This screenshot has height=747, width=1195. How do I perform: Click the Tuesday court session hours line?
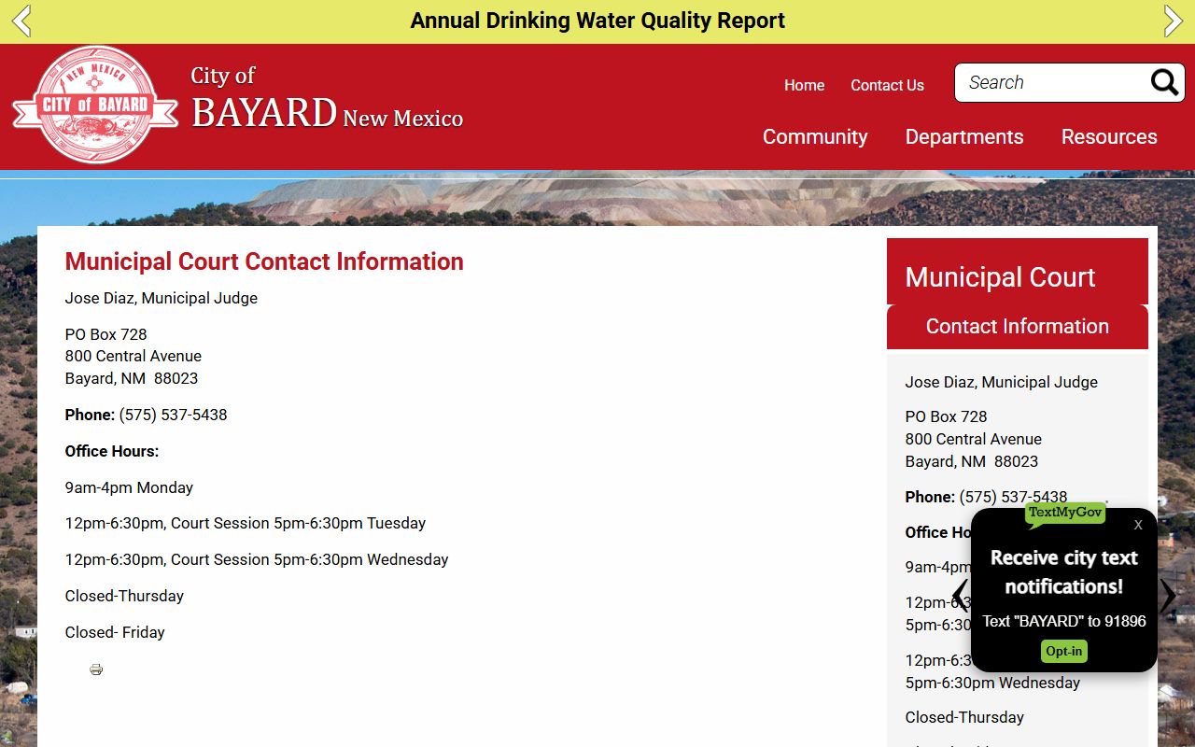pyautogui.click(x=246, y=524)
